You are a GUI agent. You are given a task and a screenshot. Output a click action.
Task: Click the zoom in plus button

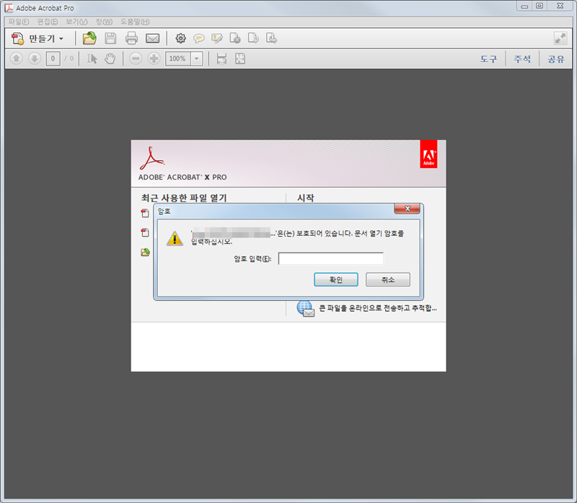point(154,58)
